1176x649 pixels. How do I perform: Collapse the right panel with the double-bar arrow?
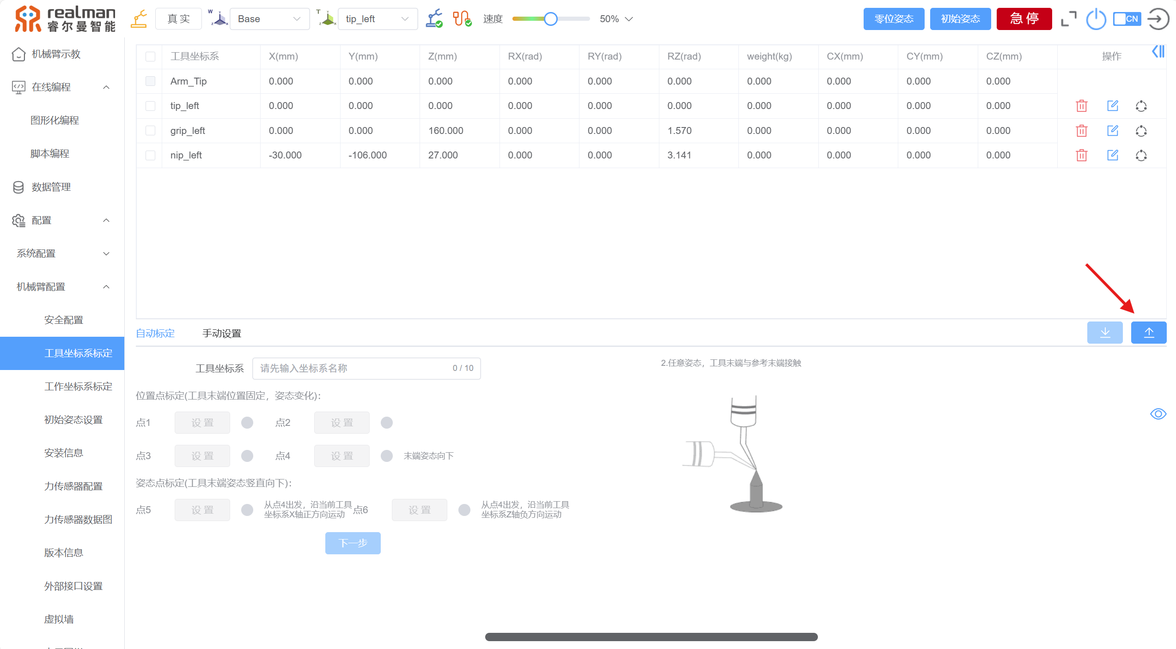click(x=1158, y=51)
